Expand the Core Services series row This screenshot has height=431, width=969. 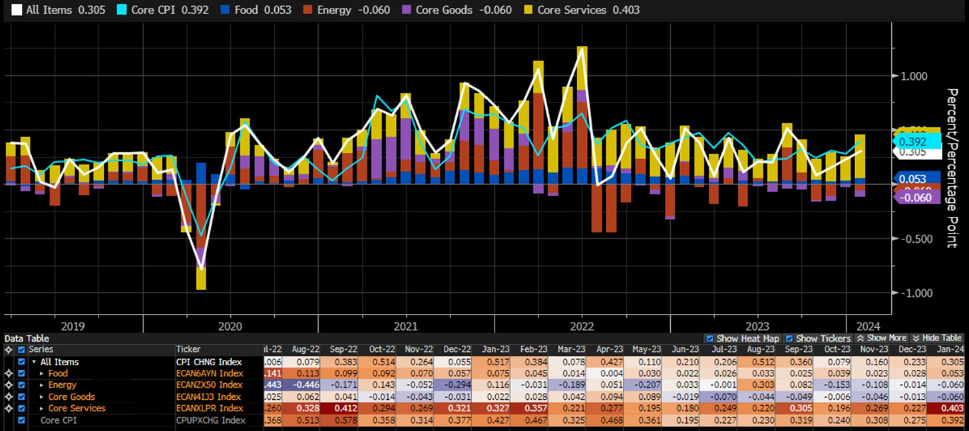pyautogui.click(x=41, y=408)
